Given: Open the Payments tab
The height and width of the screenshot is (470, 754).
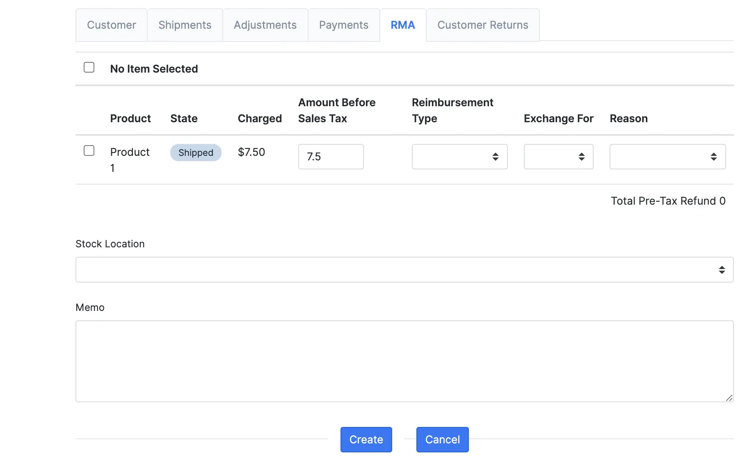Looking at the screenshot, I should (344, 25).
